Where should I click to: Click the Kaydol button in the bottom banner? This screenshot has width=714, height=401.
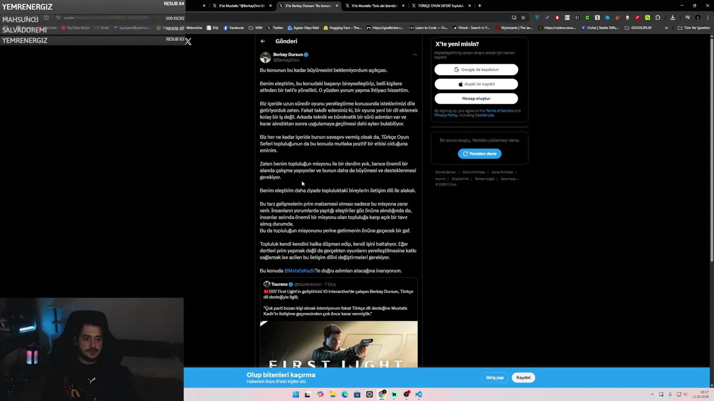tap(523, 378)
